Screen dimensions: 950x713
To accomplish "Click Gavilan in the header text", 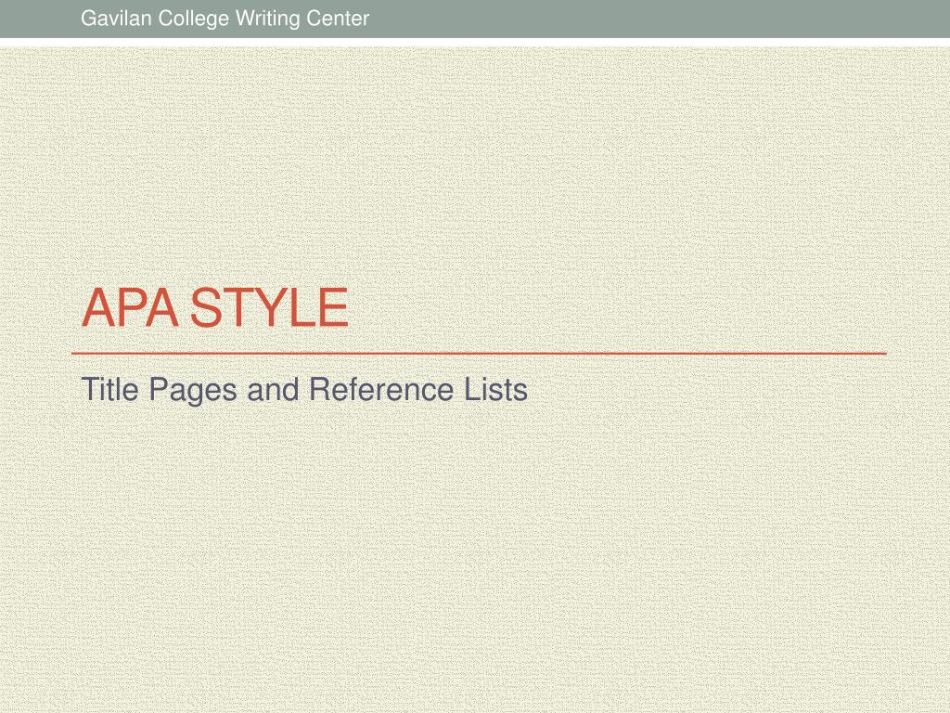I will [x=112, y=18].
